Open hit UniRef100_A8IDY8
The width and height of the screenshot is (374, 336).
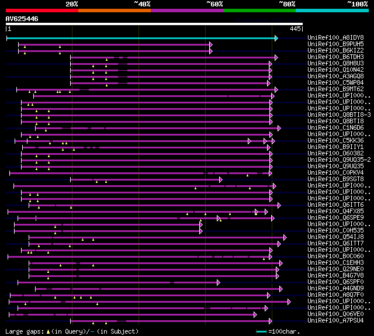[x=335, y=37]
